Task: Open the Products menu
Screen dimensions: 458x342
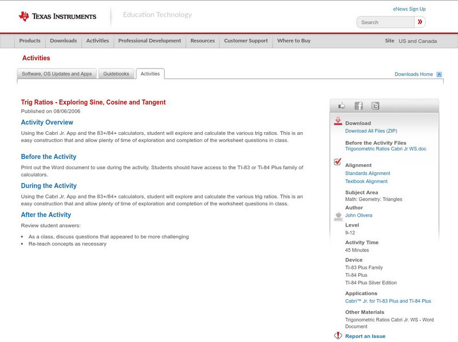Action: pyautogui.click(x=30, y=41)
